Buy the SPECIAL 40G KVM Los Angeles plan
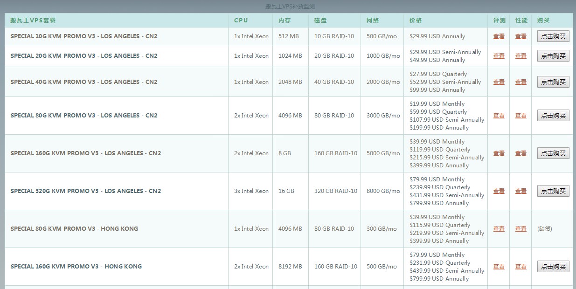 pyautogui.click(x=553, y=82)
